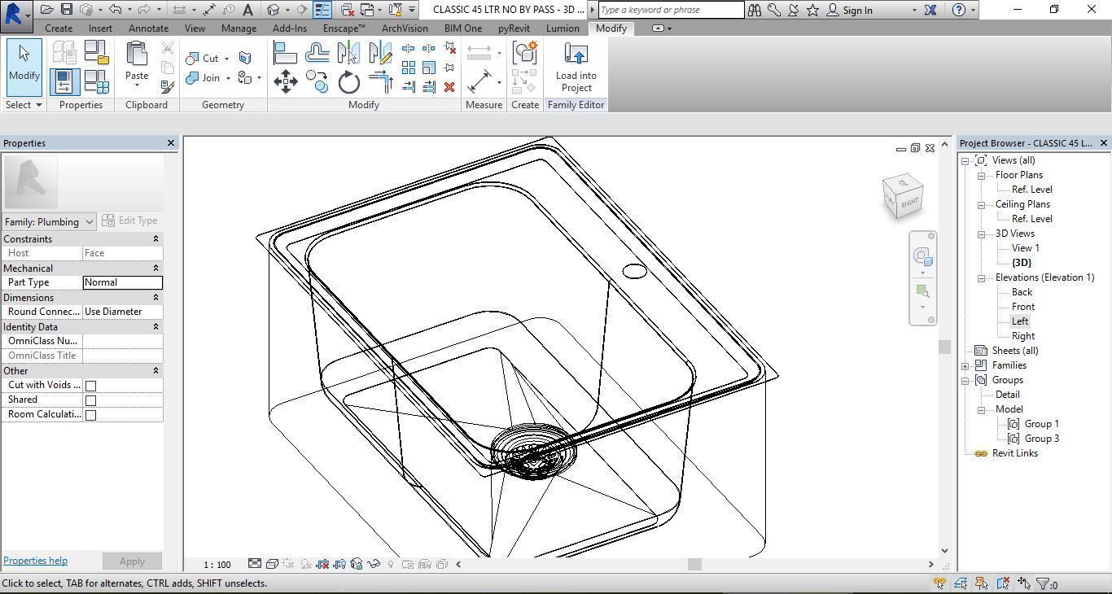Expand the Families node in Project Browser
Image resolution: width=1112 pixels, height=594 pixels.
click(x=965, y=366)
